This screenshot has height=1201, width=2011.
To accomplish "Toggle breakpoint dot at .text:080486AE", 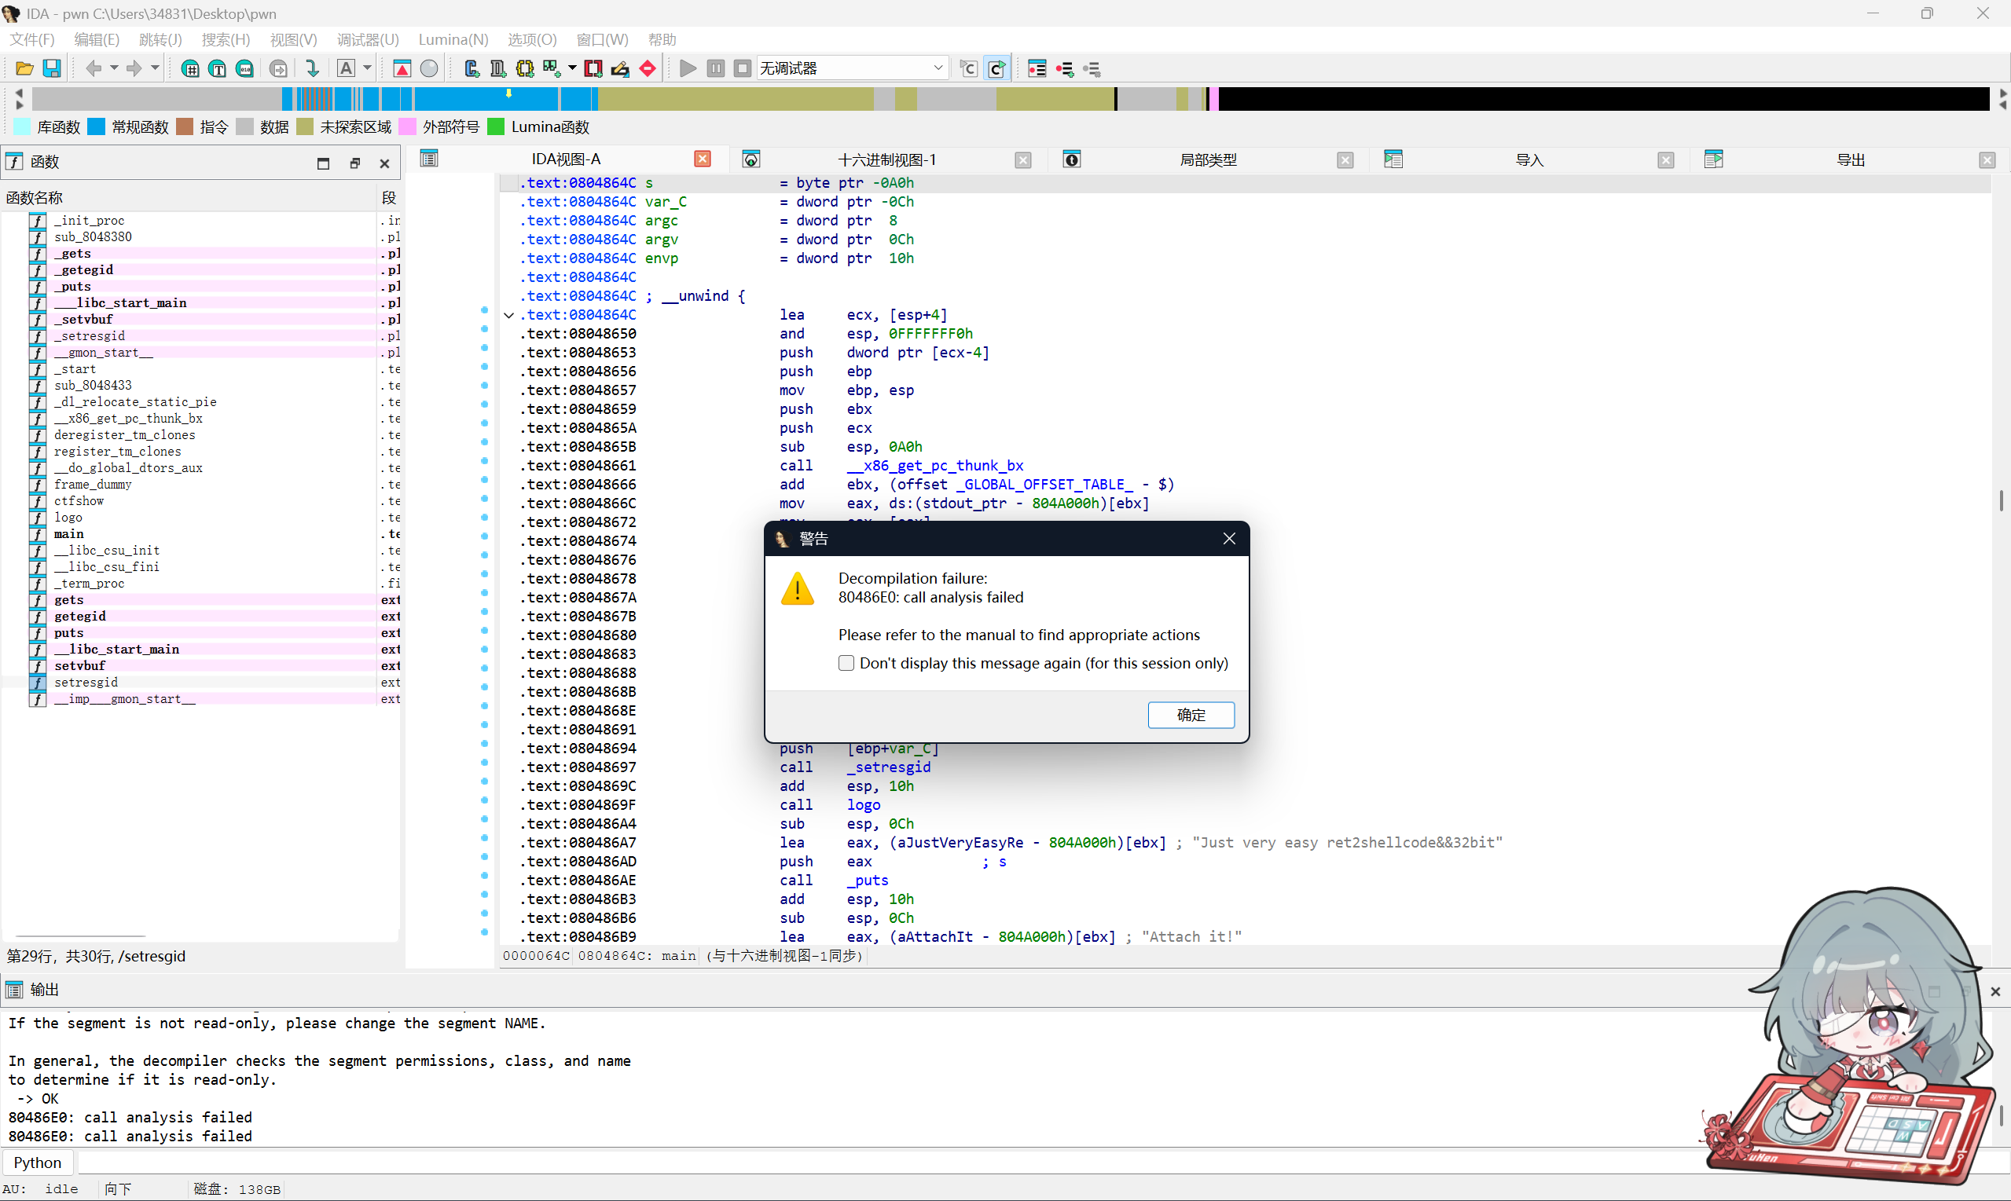I will 484,876.
